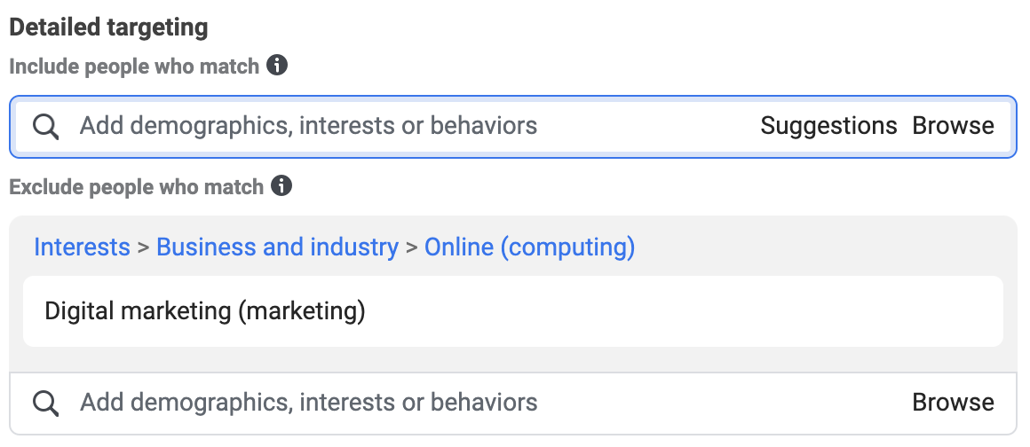Click the magnifier icon in the exclude search box
The image size is (1030, 447).
[x=46, y=403]
